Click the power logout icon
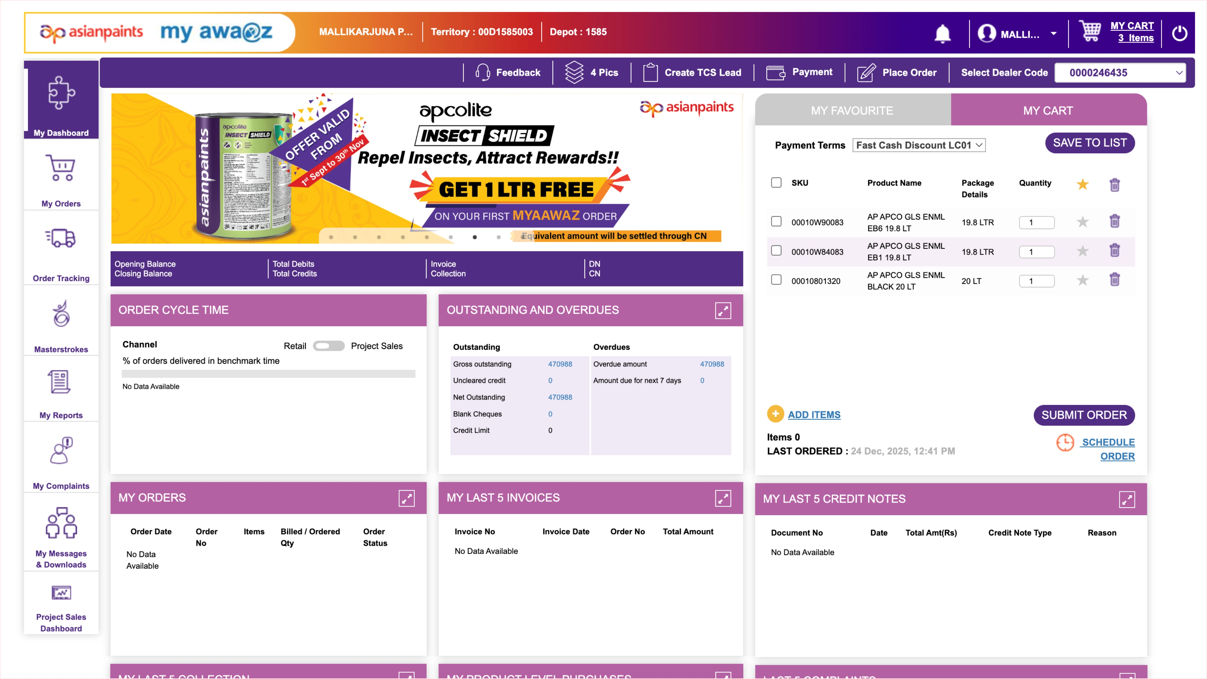This screenshot has height=679, width=1207. tap(1179, 33)
